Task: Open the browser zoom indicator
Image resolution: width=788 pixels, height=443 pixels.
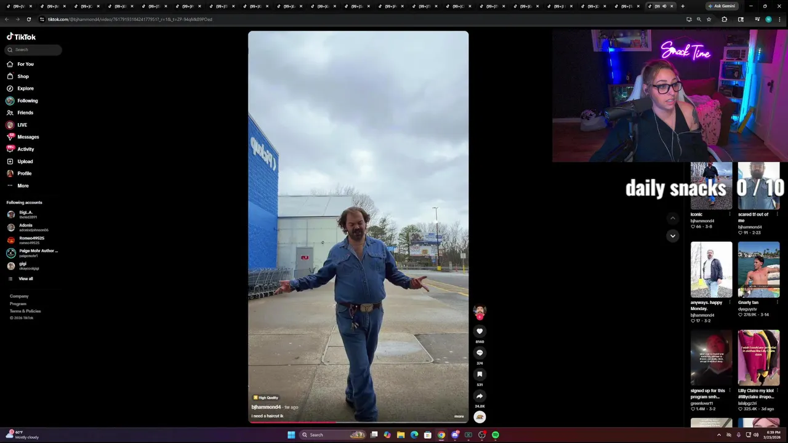Action: coord(699,19)
